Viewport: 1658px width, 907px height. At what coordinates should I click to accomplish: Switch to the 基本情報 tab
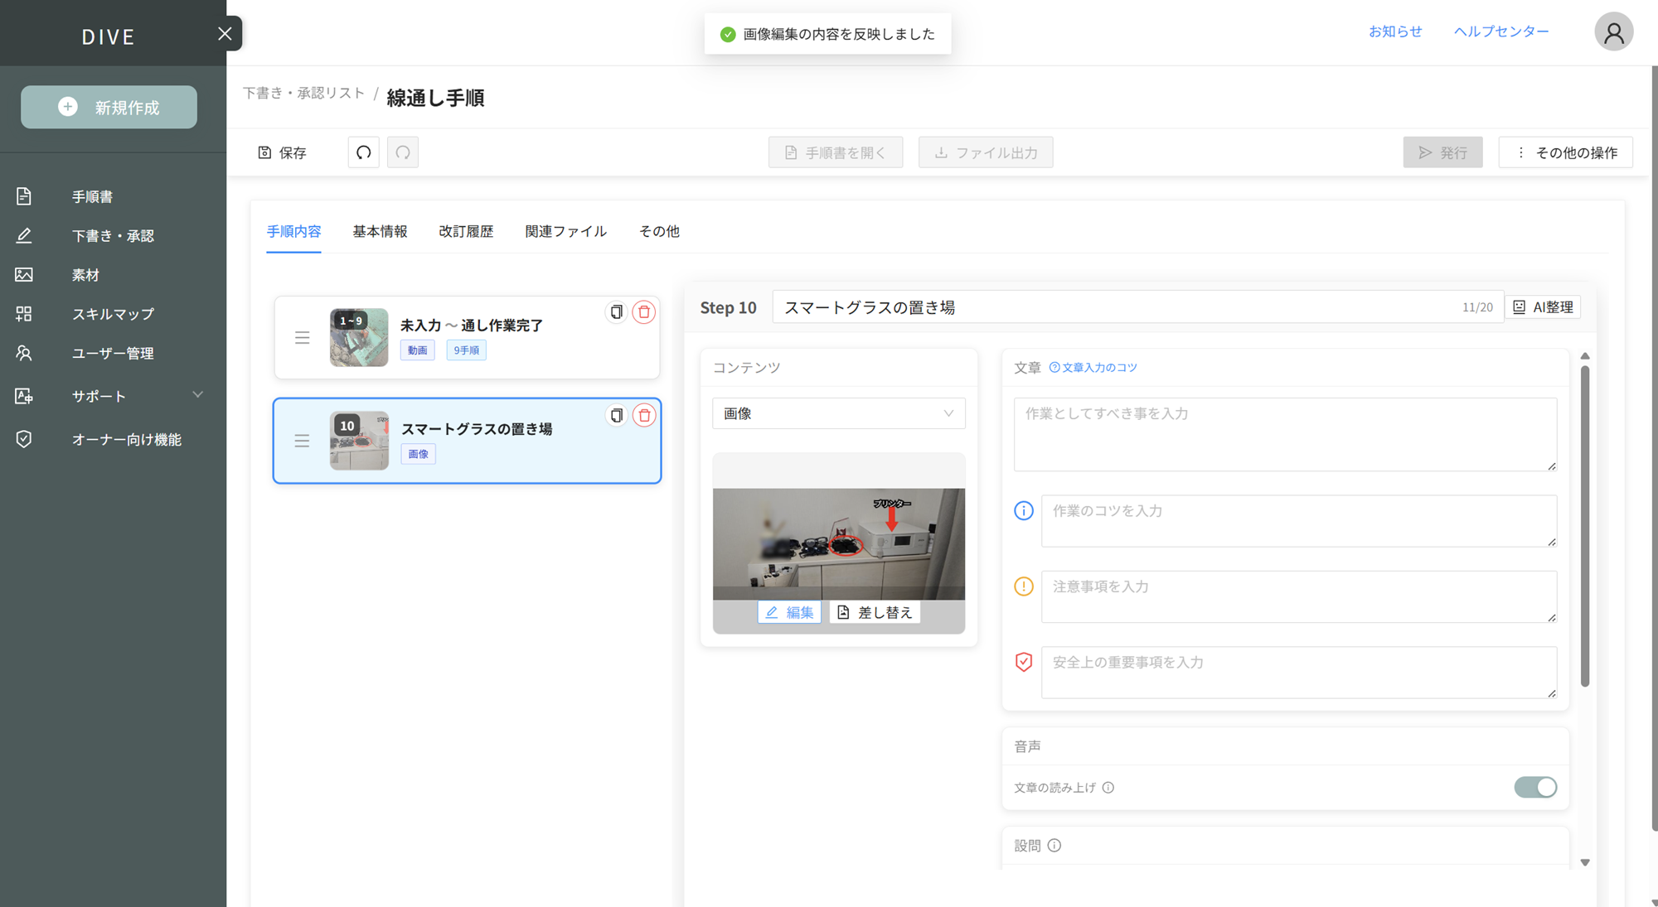[380, 231]
